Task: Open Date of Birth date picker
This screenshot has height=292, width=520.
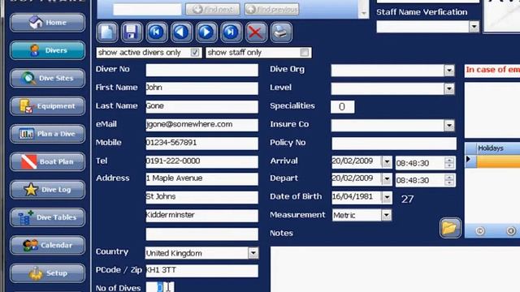Action: (x=387, y=198)
